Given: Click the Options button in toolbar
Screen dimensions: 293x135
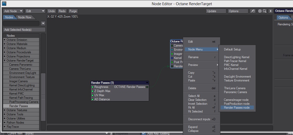Looking at the screenshot, I should [238, 11].
